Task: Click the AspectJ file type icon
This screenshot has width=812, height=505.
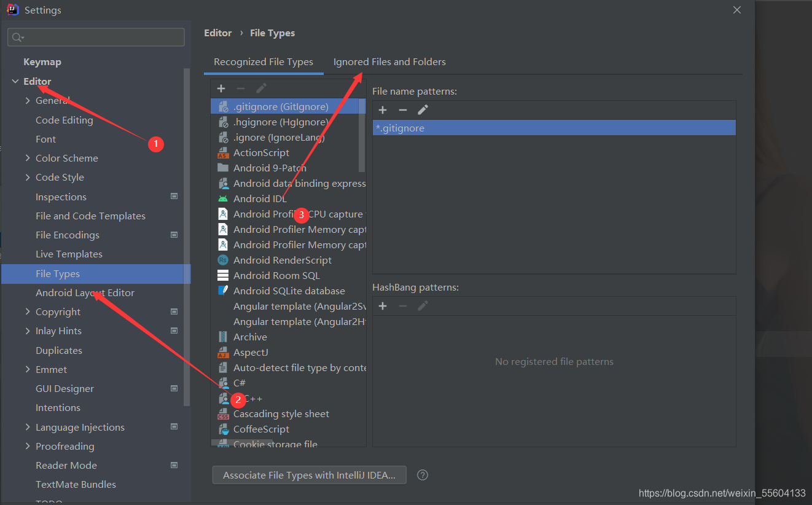Action: [223, 353]
